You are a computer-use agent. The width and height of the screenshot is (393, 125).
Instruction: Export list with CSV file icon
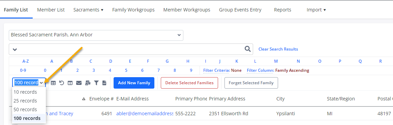click(x=104, y=83)
